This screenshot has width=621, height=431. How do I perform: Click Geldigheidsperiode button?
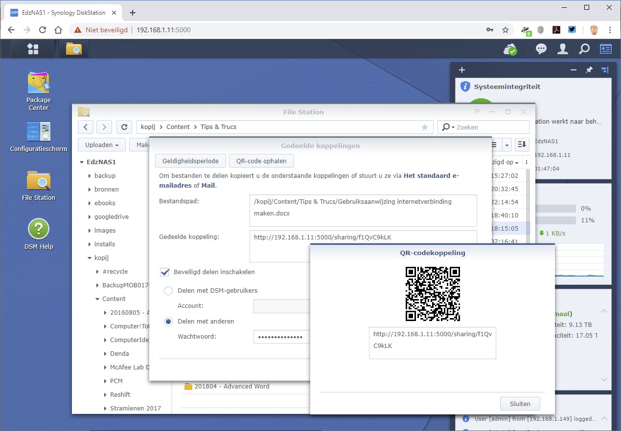(190, 161)
